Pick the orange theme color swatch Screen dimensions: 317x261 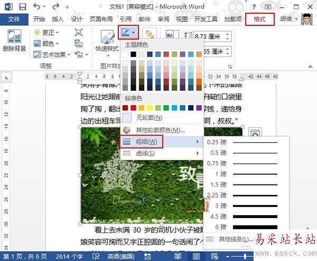coord(199,54)
